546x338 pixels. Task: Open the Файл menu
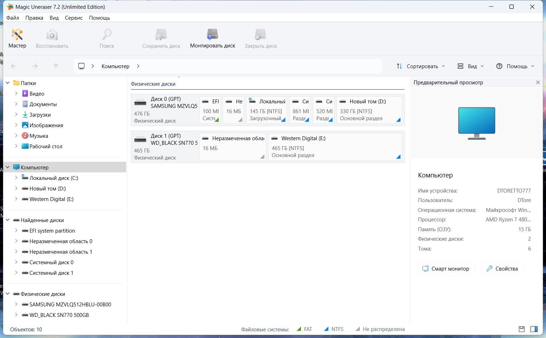[x=13, y=18]
